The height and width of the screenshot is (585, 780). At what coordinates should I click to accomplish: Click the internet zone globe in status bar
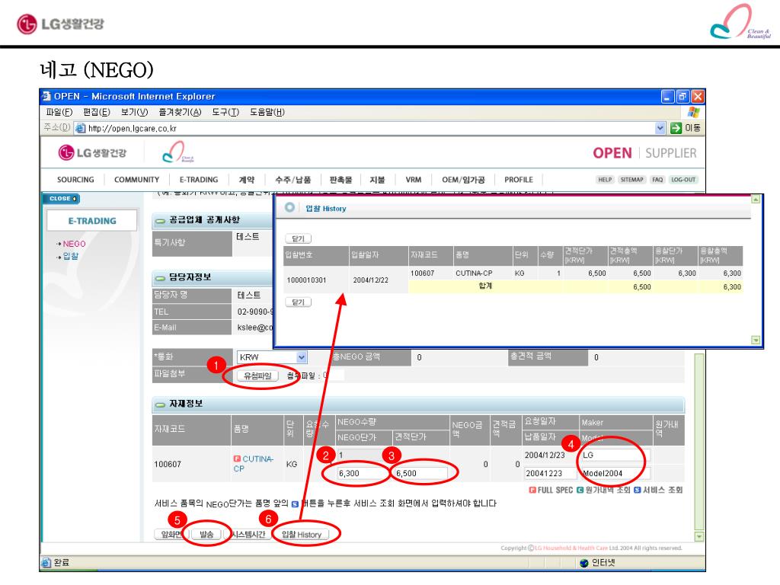(x=584, y=563)
